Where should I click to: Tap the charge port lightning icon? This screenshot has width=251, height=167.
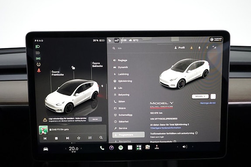(x=102, y=86)
